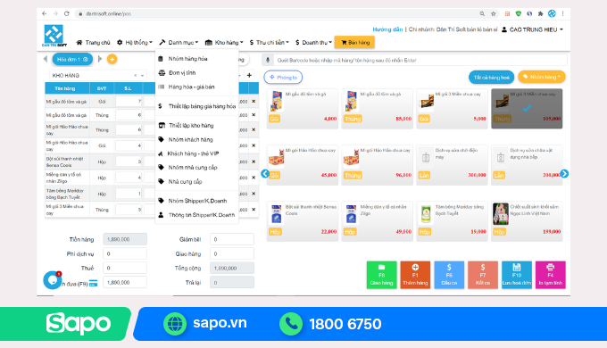Select Nhóm Shipper/K.Doanh entry
The height and width of the screenshot is (348, 607).
[x=197, y=201]
